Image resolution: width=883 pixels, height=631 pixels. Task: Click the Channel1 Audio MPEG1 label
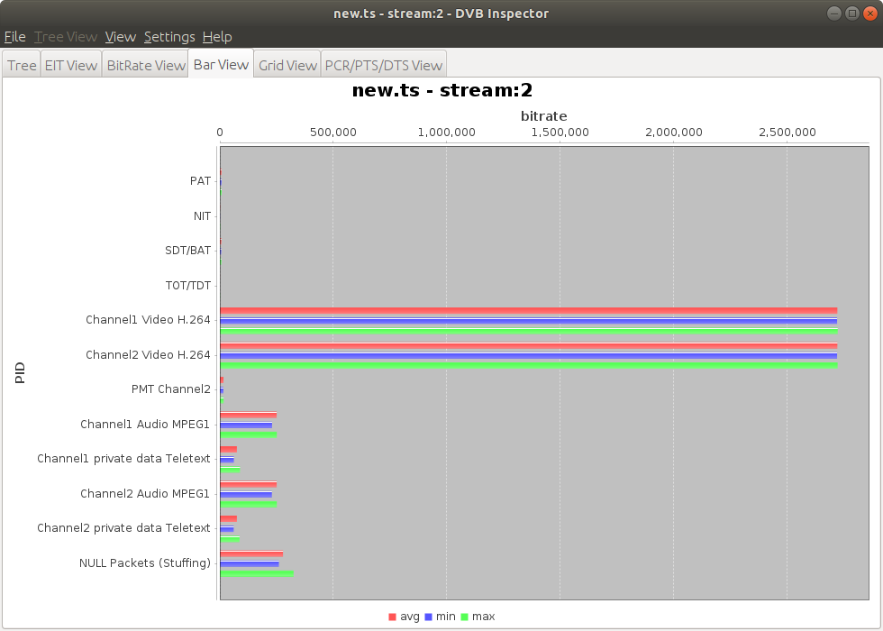click(145, 425)
